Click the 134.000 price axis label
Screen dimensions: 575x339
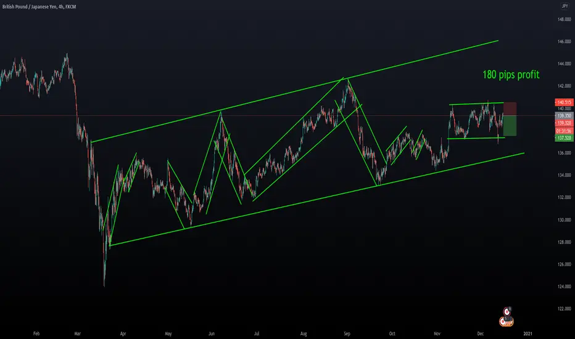coord(564,175)
